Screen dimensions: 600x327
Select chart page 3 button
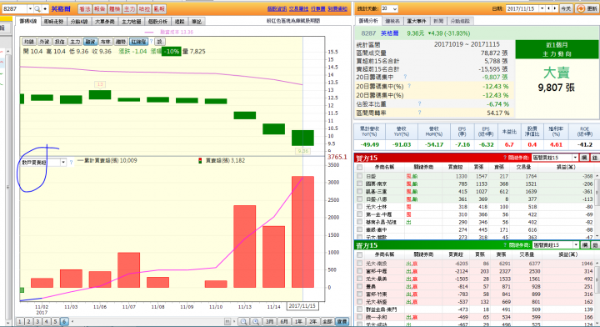37,322
